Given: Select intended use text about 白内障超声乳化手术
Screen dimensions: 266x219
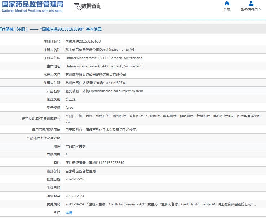Looking at the screenshot, I should pyautogui.click(x=102, y=130).
